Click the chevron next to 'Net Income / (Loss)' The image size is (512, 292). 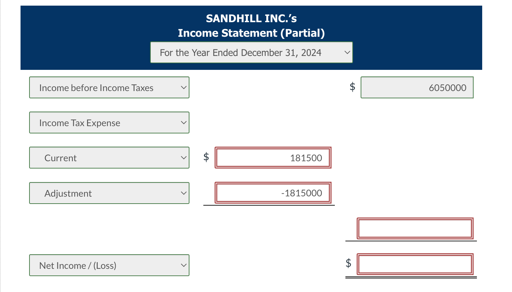click(x=184, y=265)
